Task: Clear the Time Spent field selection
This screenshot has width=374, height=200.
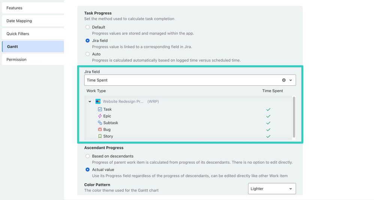Action: [284, 80]
